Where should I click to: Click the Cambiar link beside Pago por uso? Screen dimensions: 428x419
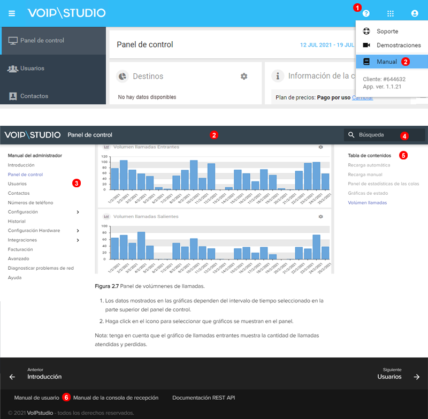362,97
